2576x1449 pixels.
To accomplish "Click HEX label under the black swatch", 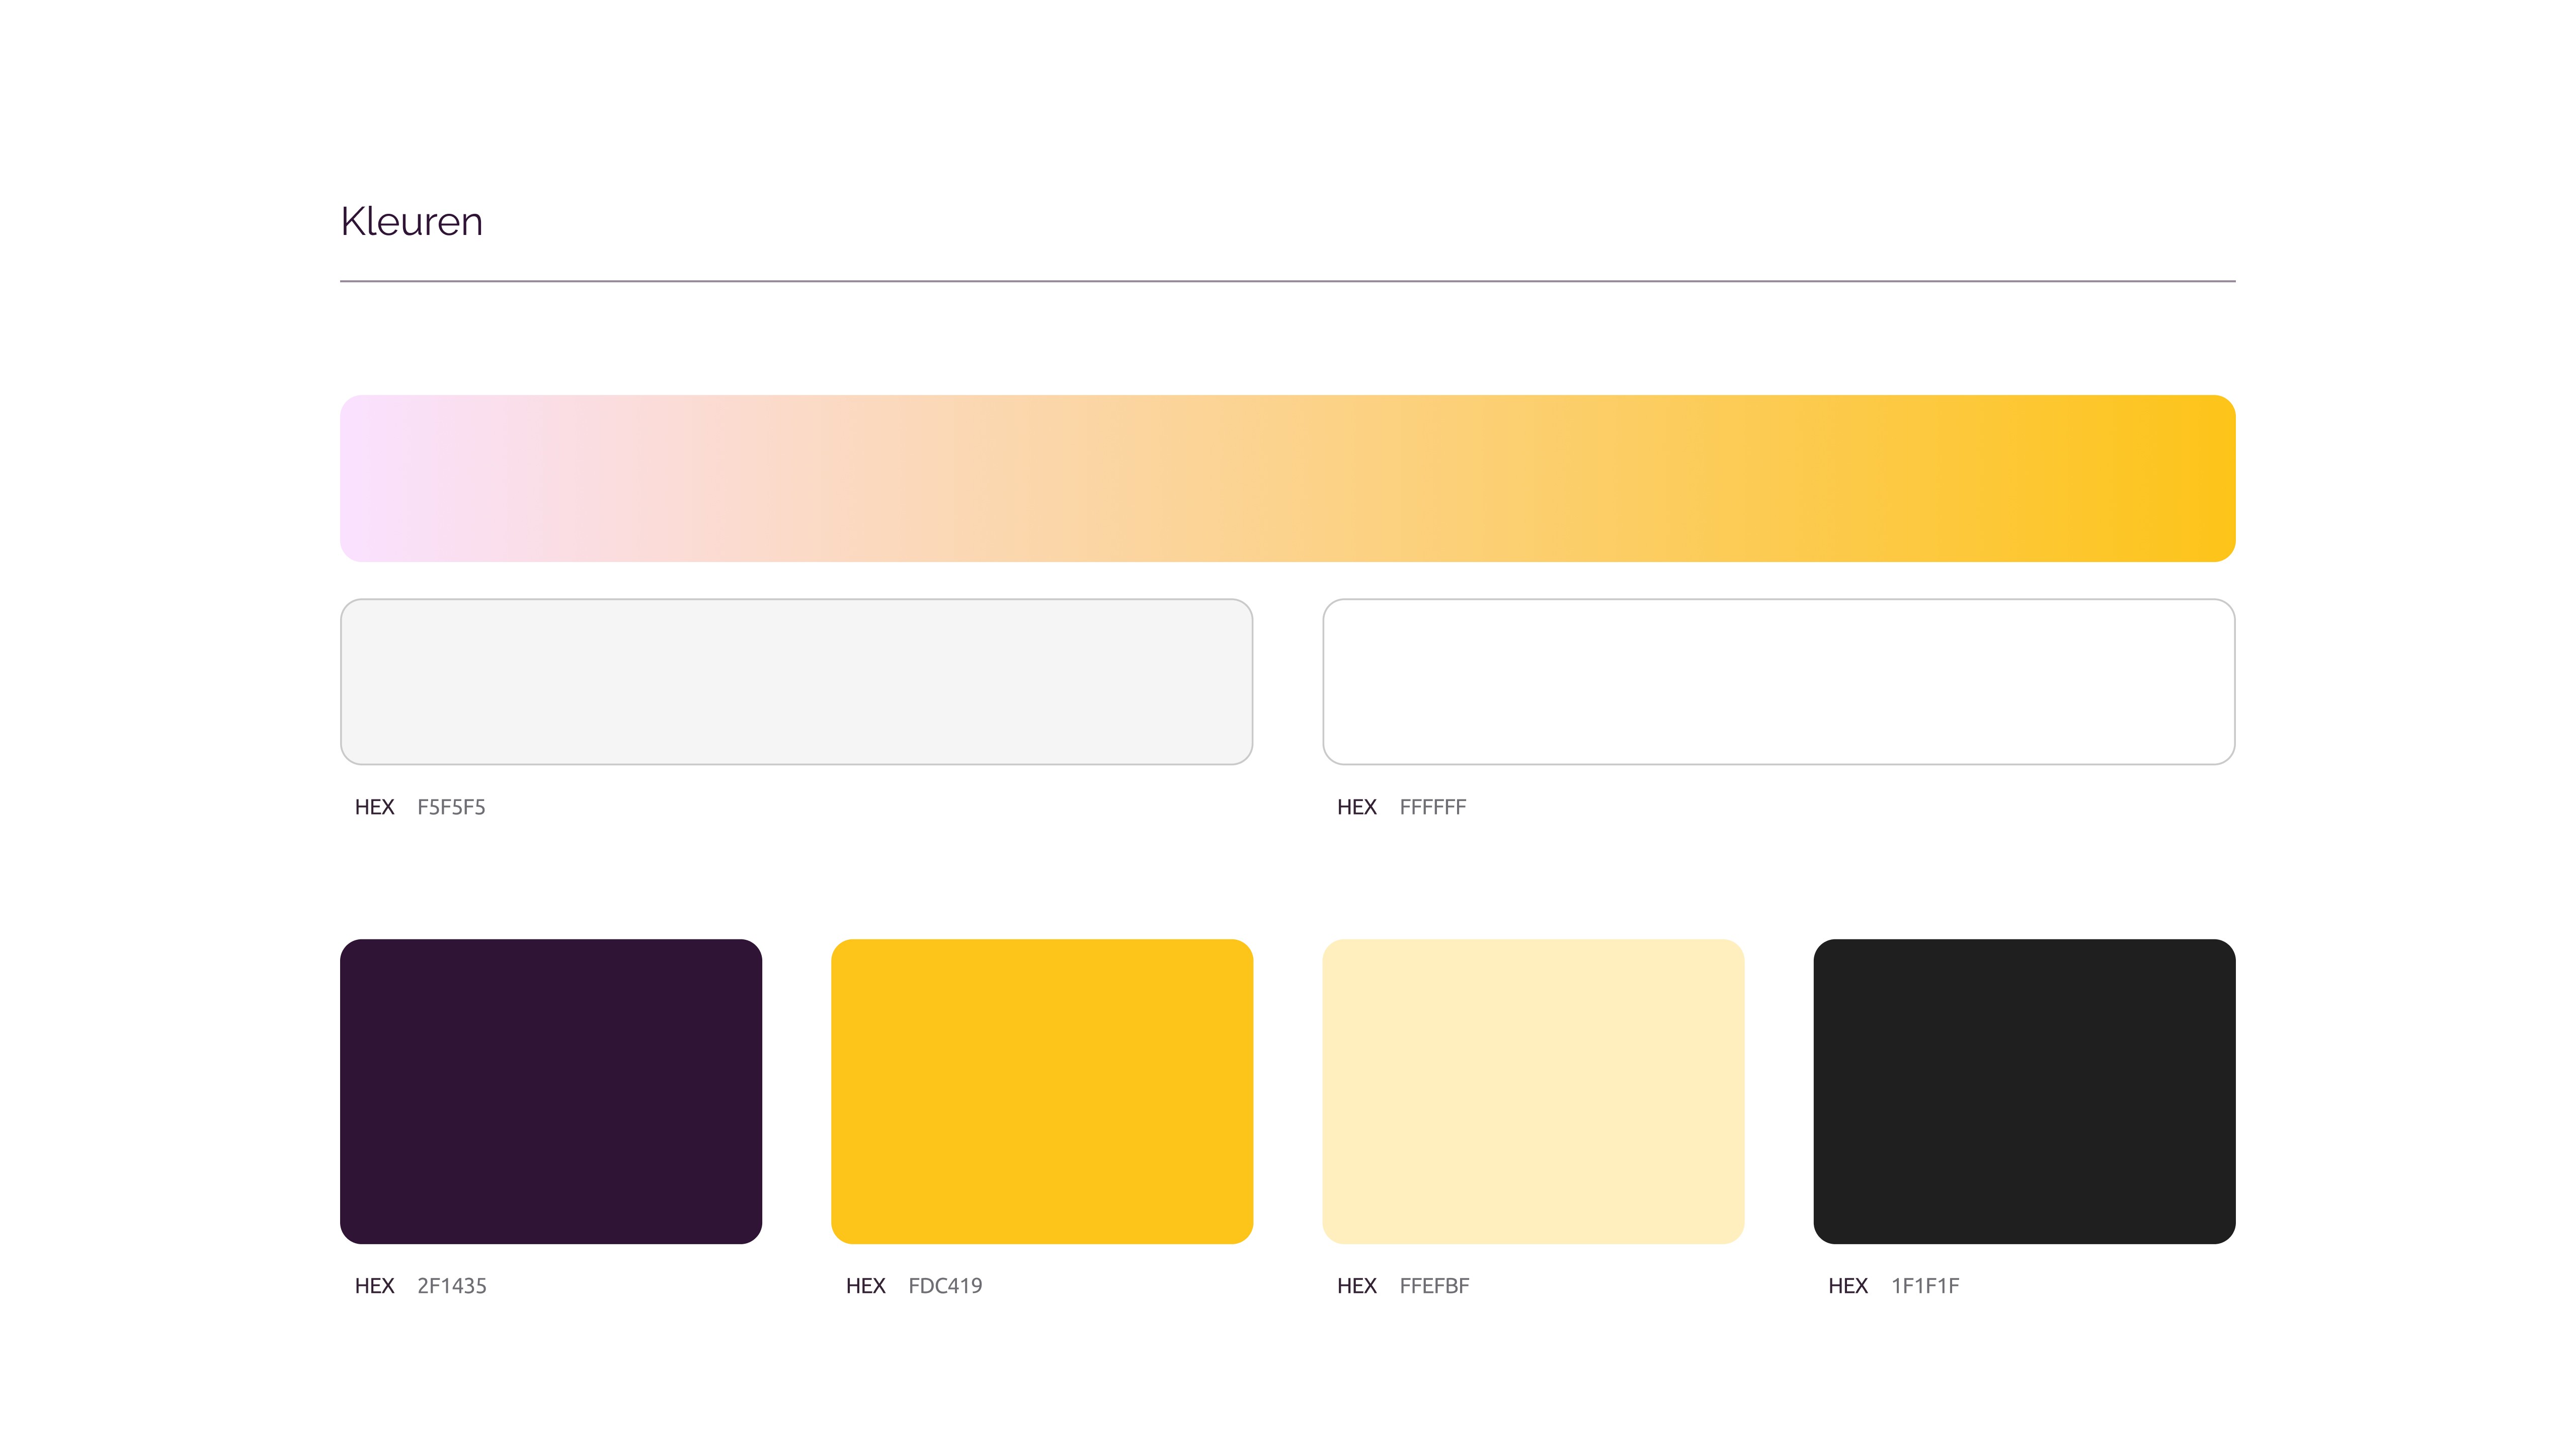I will click(x=1847, y=1286).
